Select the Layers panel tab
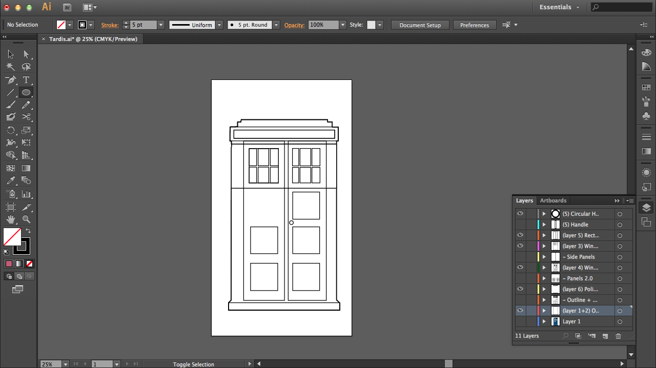The height and width of the screenshot is (368, 656). [524, 200]
